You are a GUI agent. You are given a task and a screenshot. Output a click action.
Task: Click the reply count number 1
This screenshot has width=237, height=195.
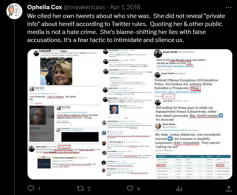point(39,189)
